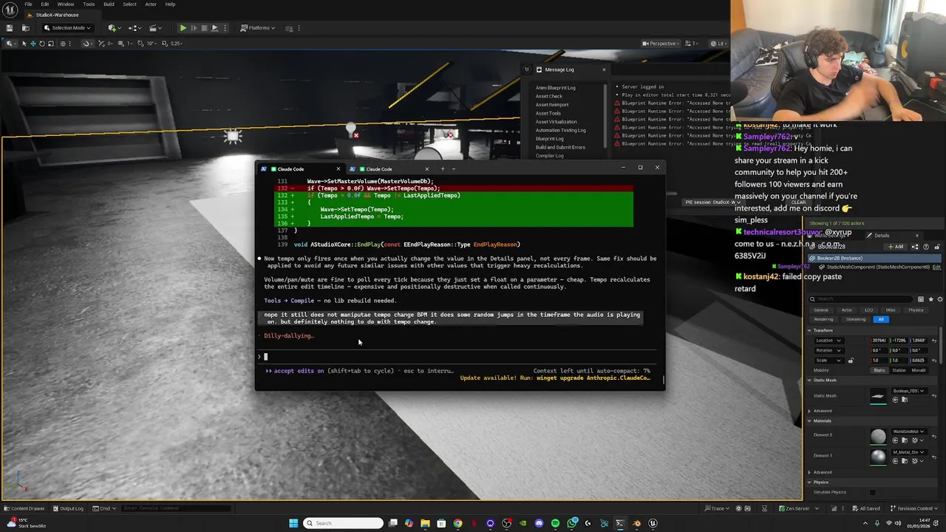Click Edit link beside StaticMeshComponent
946x532 pixels.
tap(936, 267)
